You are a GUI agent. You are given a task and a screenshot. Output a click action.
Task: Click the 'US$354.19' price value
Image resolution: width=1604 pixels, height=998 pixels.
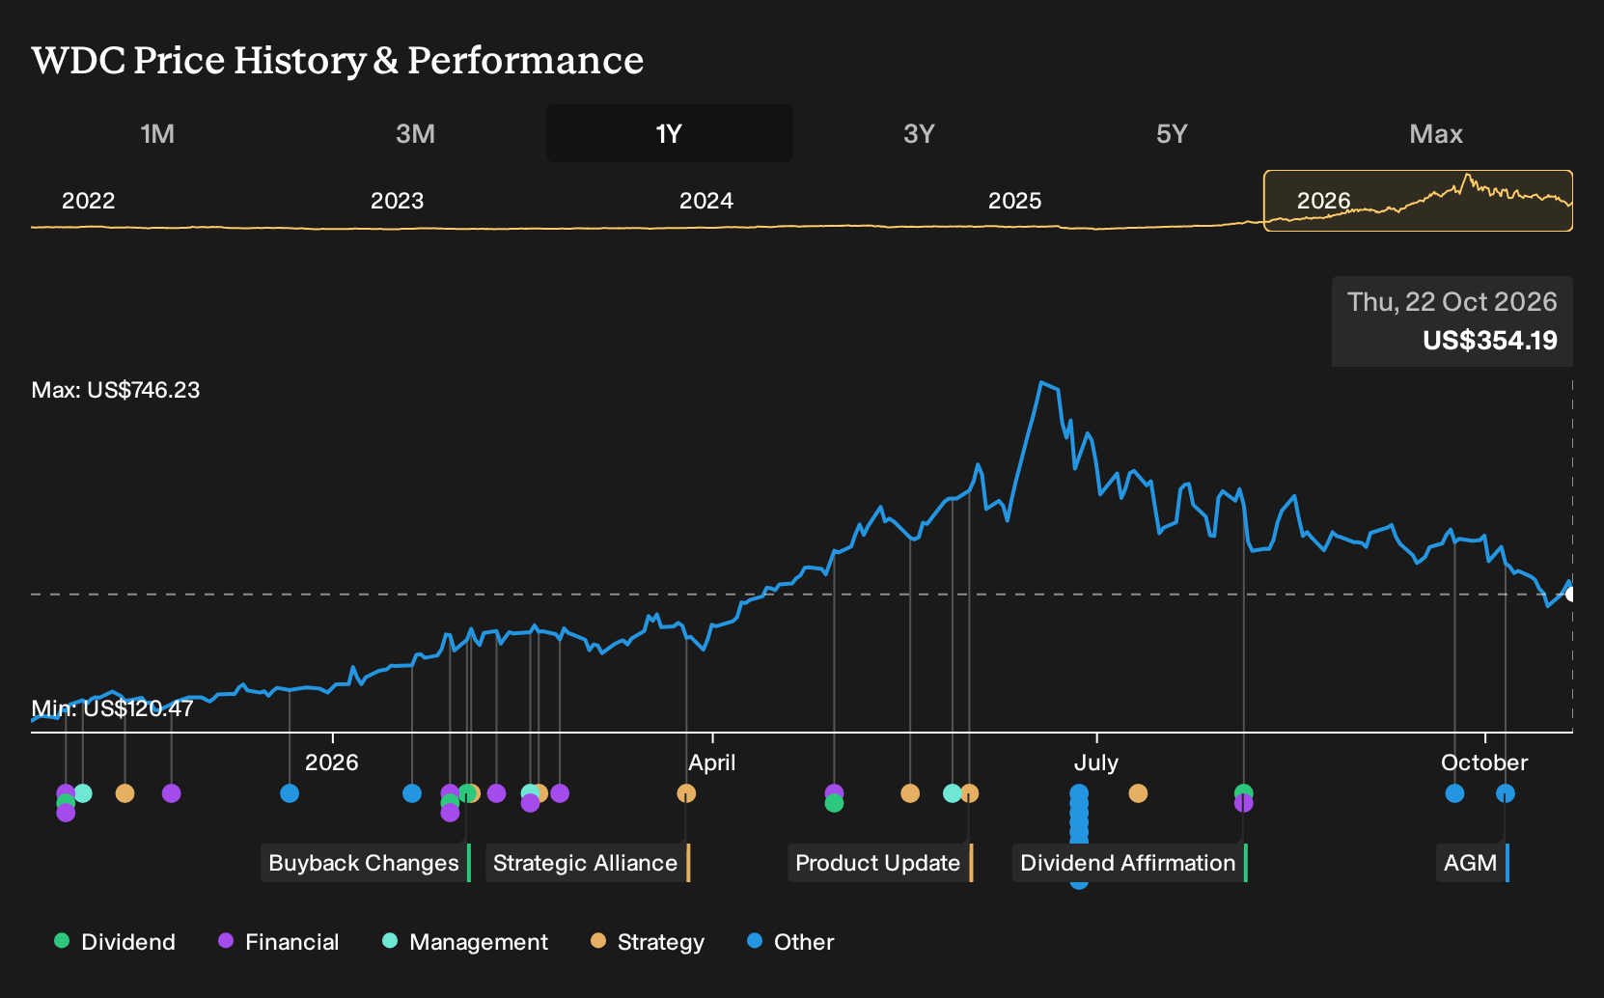tap(1490, 341)
